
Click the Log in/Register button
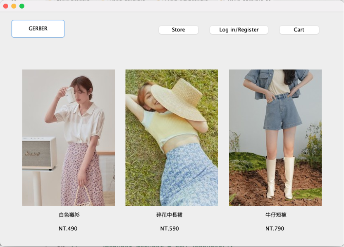point(239,30)
